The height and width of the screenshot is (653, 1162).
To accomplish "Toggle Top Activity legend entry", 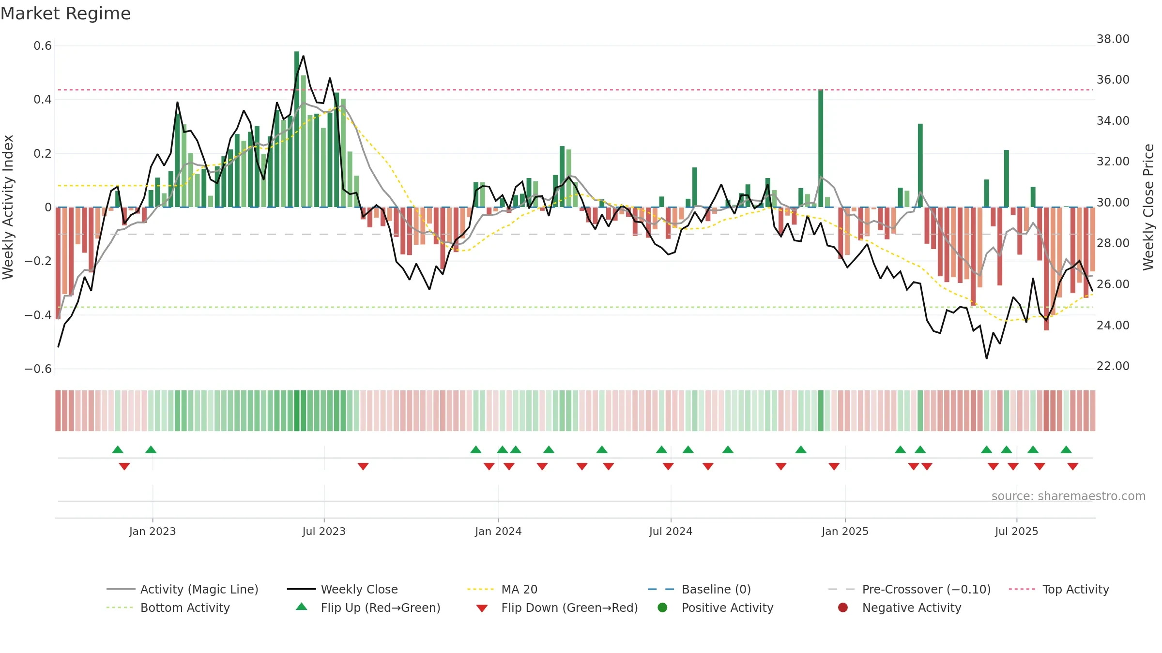I will [1059, 589].
